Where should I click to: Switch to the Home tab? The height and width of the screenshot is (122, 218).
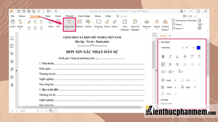tap(22, 16)
